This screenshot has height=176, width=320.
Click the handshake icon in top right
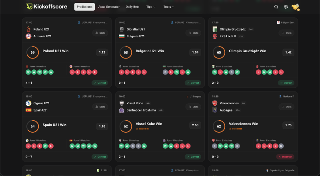coord(296,7)
